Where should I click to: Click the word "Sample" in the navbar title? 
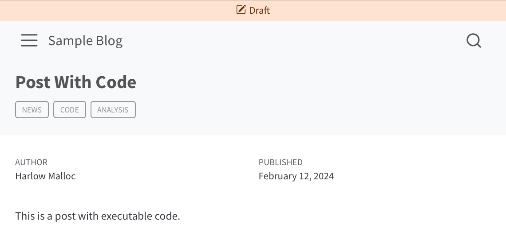click(x=64, y=41)
